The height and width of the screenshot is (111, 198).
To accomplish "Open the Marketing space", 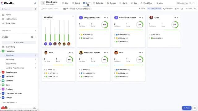I will 10,51.
